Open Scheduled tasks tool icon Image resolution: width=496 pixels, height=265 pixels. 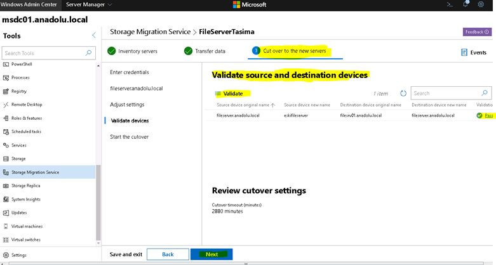click(x=6, y=132)
